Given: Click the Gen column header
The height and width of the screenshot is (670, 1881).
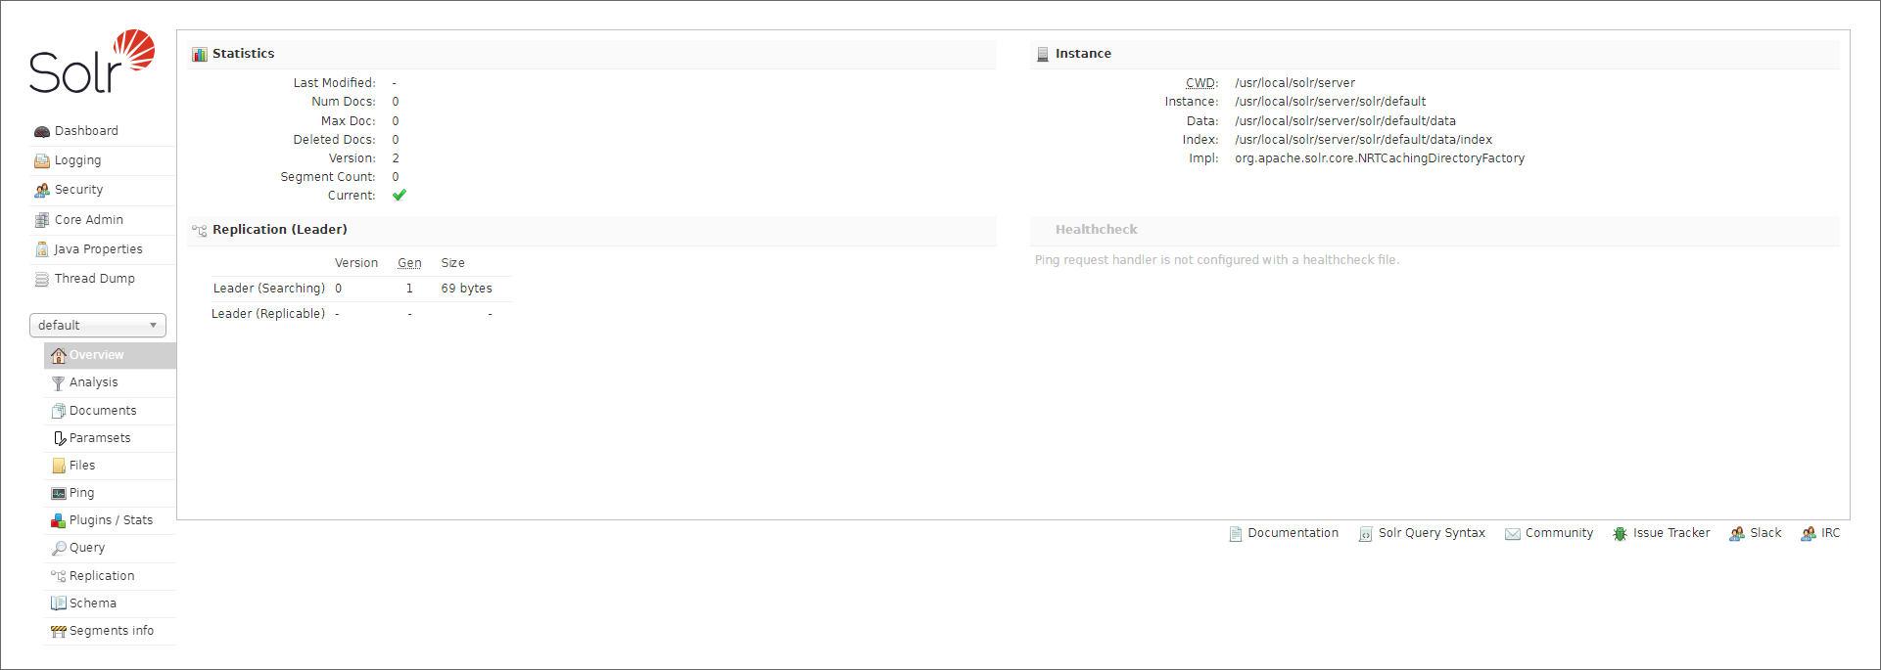Looking at the screenshot, I should pyautogui.click(x=409, y=263).
